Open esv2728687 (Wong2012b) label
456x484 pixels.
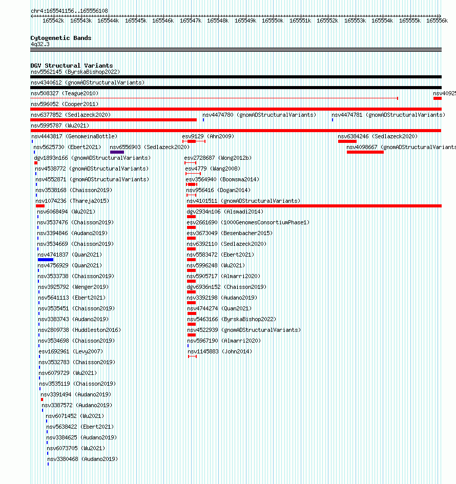[x=218, y=158]
